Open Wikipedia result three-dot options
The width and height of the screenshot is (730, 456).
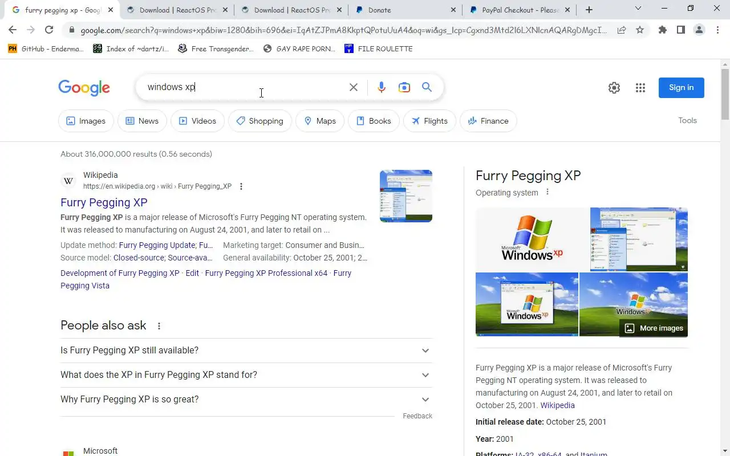241,186
